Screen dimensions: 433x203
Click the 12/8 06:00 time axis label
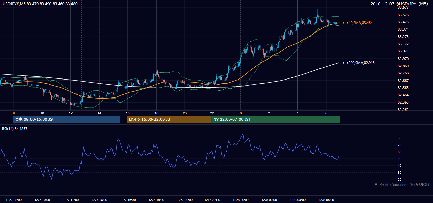coord(326,200)
